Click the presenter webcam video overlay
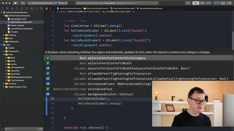The height and width of the screenshot is (131, 234). pyautogui.click(x=193, y=104)
